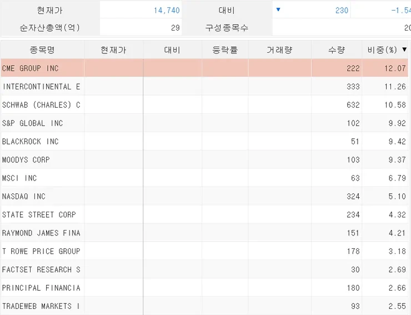Select MOODYS CORP stock name

coord(26,160)
